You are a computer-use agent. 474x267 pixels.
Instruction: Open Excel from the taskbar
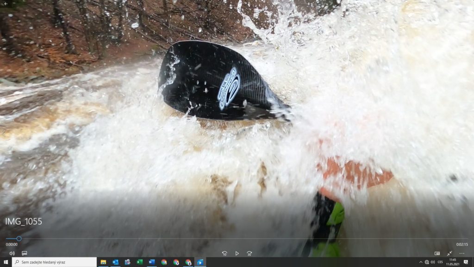pos(139,262)
